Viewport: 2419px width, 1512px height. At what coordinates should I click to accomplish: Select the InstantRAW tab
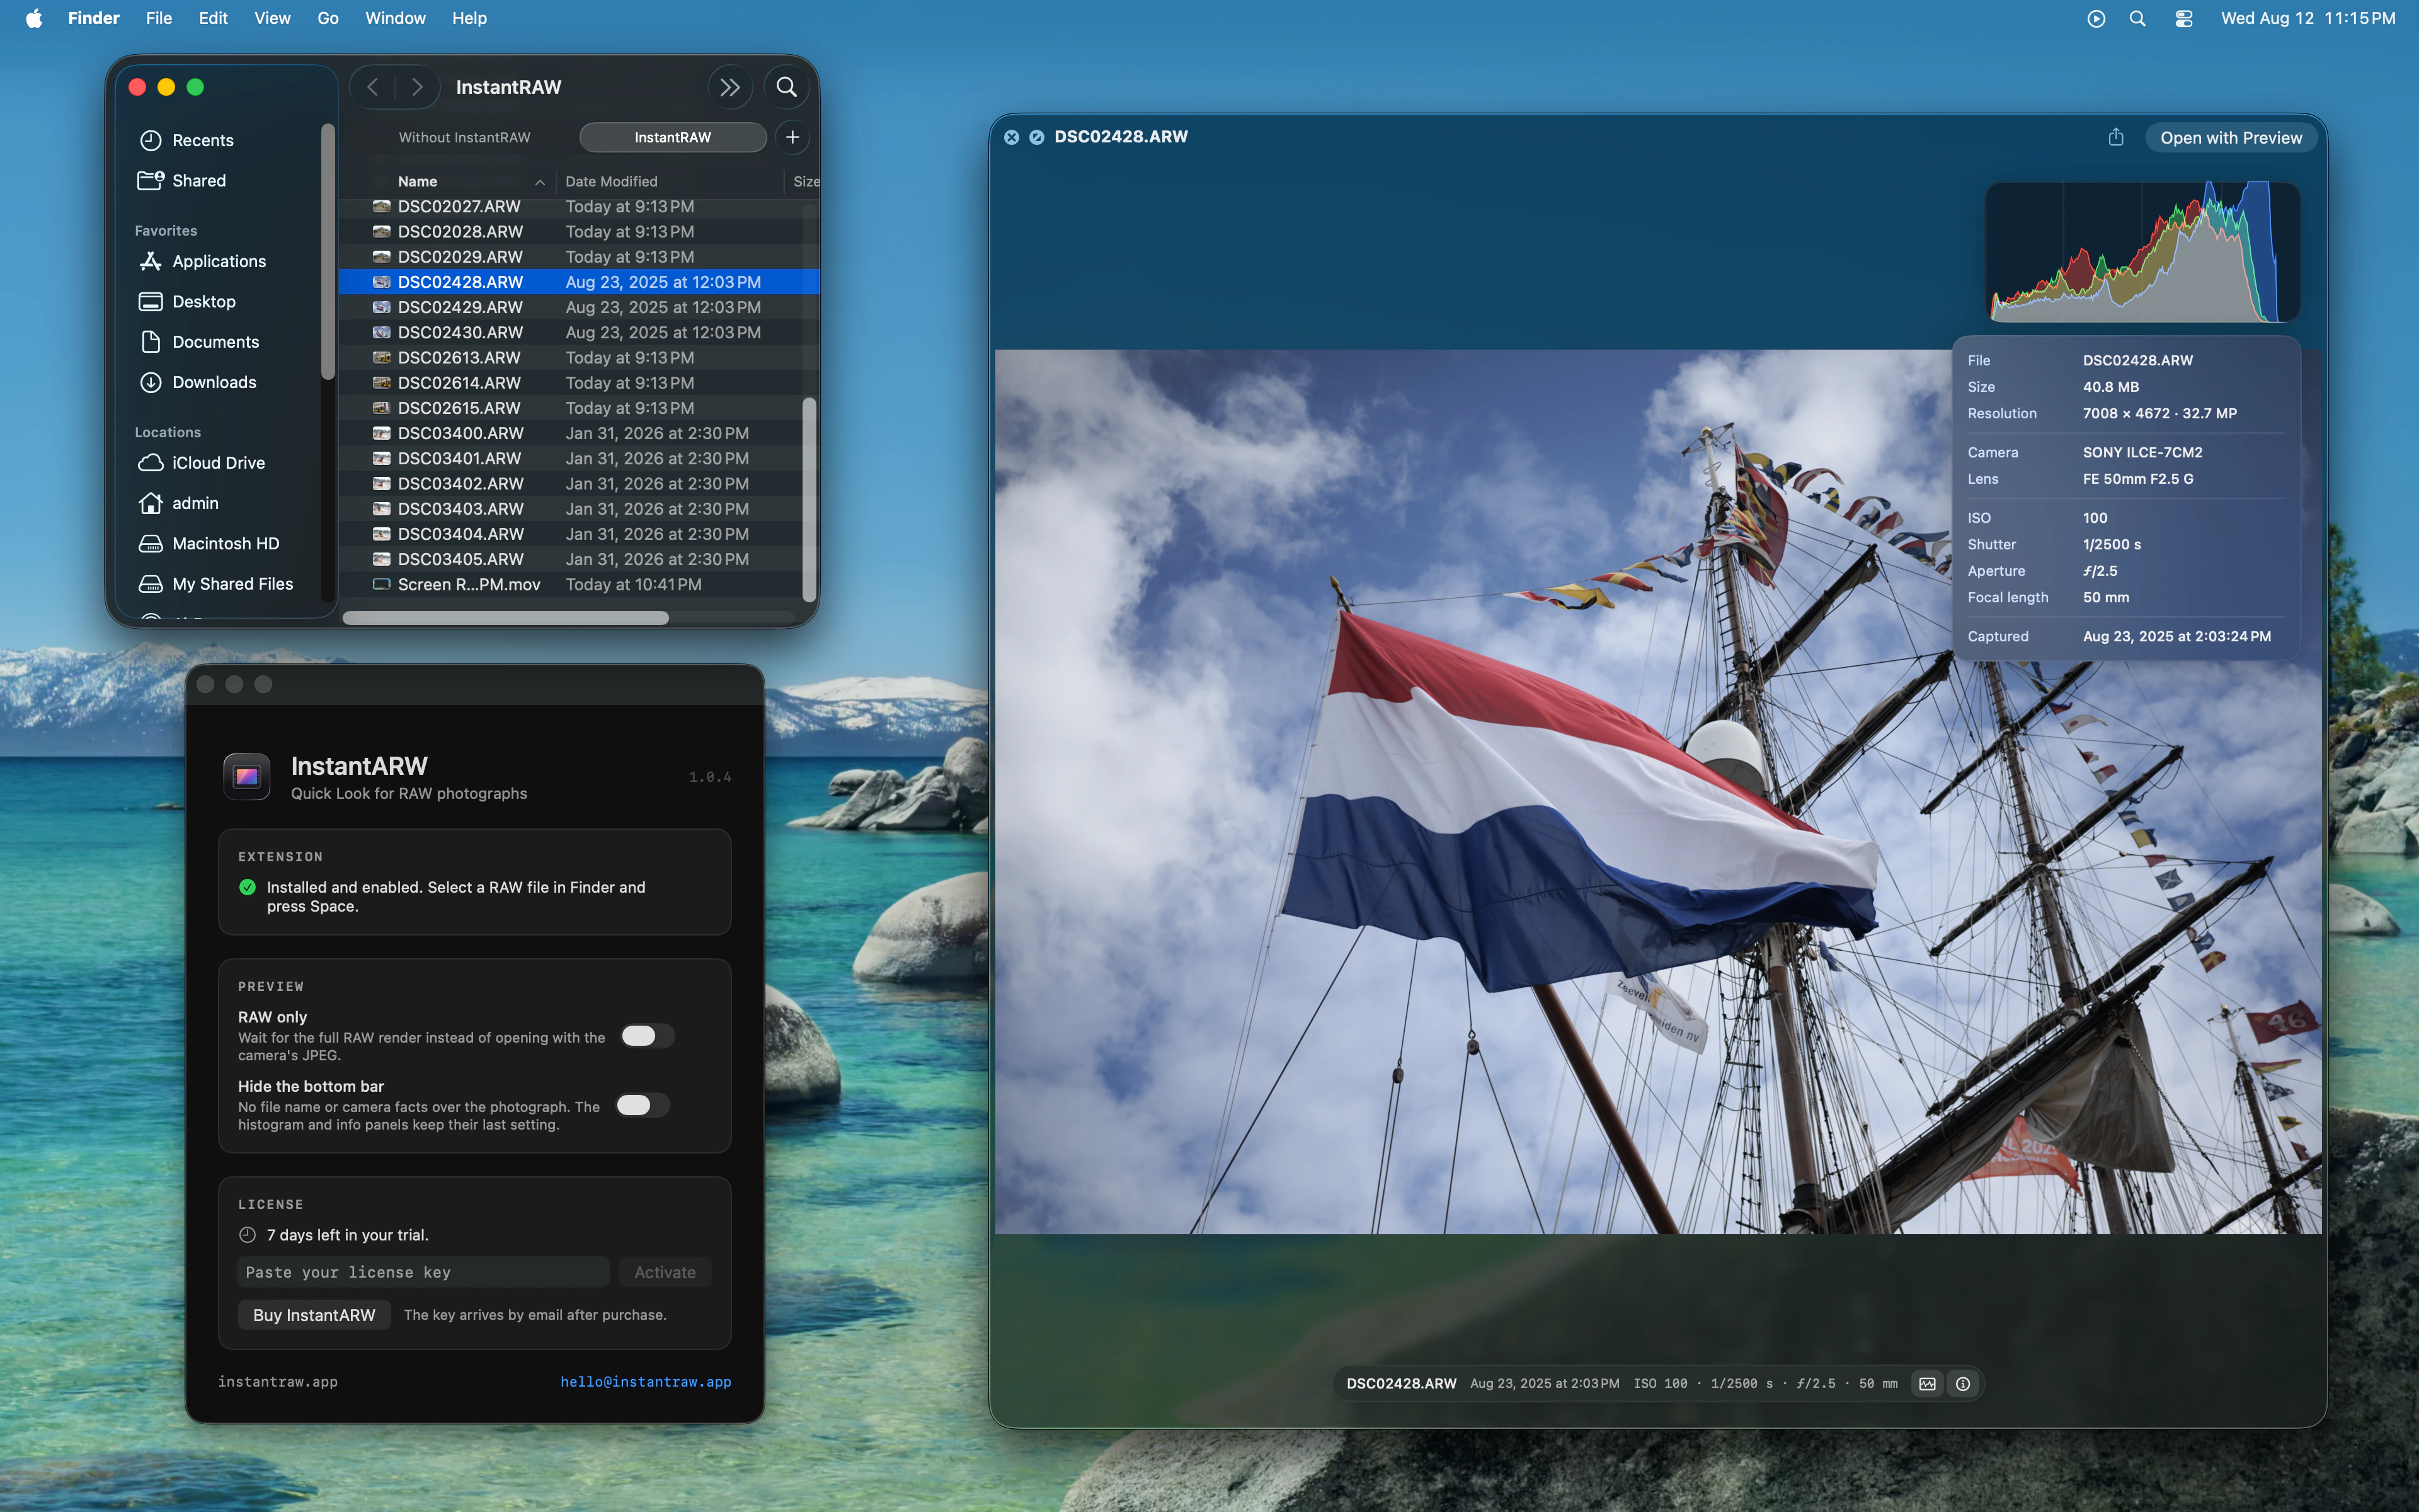coord(673,137)
